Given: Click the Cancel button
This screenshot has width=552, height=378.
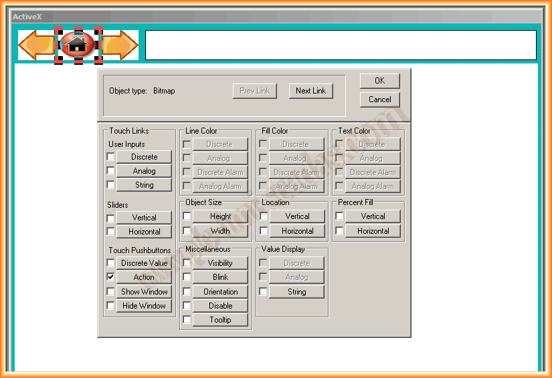Looking at the screenshot, I should tap(379, 100).
